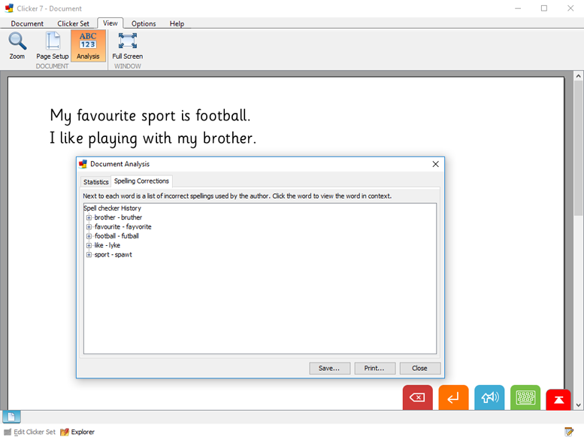Click the Zoom magnifier icon
This screenshot has height=440, width=584.
(17, 41)
